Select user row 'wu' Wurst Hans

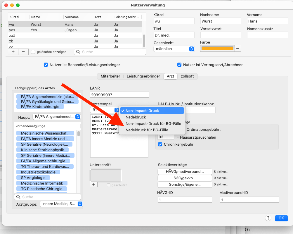click(x=75, y=24)
